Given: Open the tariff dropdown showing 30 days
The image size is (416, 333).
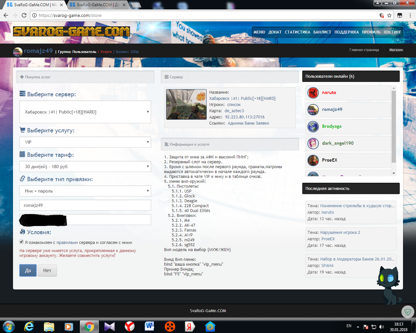Looking at the screenshot, I should [x=85, y=166].
